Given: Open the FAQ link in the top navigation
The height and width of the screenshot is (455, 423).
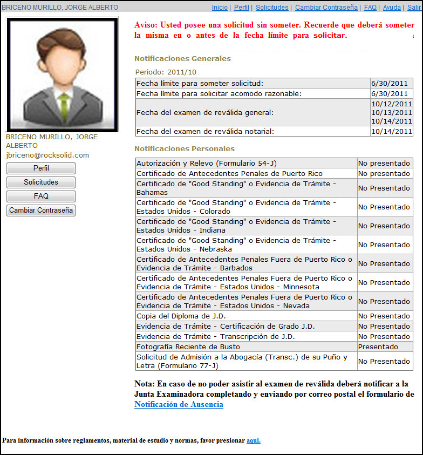Looking at the screenshot, I should point(370,8).
